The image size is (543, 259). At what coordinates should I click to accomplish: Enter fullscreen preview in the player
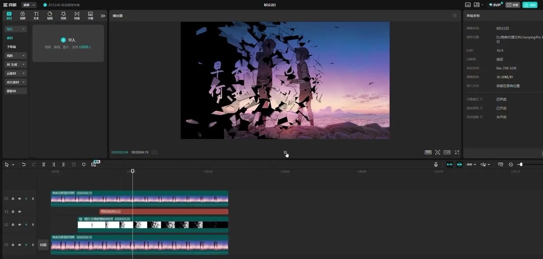457,152
